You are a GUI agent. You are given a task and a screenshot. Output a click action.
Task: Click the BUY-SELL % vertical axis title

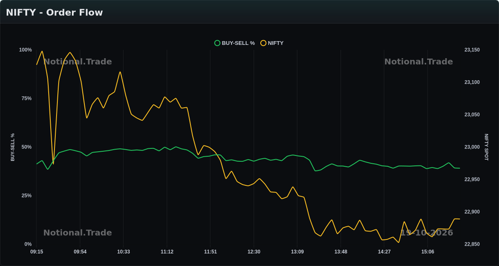click(12, 147)
